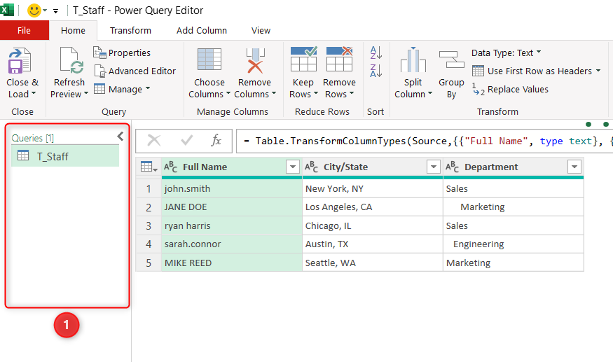
Task: Click the Department data type icon
Action: [452, 167]
